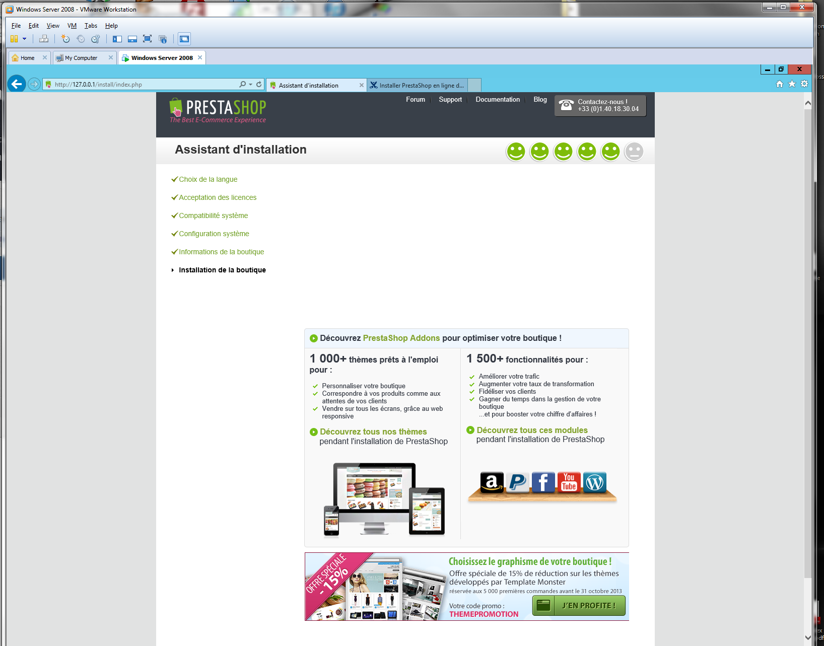Click the 'Configuration système' step
Screen dimensions: 824x646
click(x=214, y=234)
